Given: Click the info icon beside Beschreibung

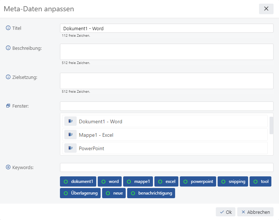Looking at the screenshot, I should (8, 48).
